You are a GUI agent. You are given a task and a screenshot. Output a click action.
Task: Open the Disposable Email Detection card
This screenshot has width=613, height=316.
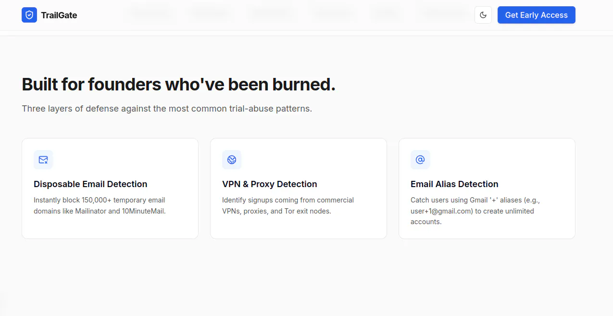110,189
